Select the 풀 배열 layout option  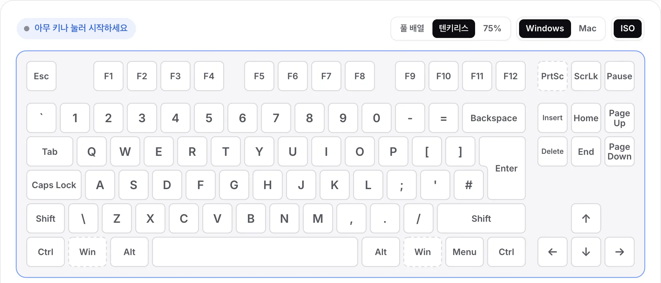click(412, 28)
